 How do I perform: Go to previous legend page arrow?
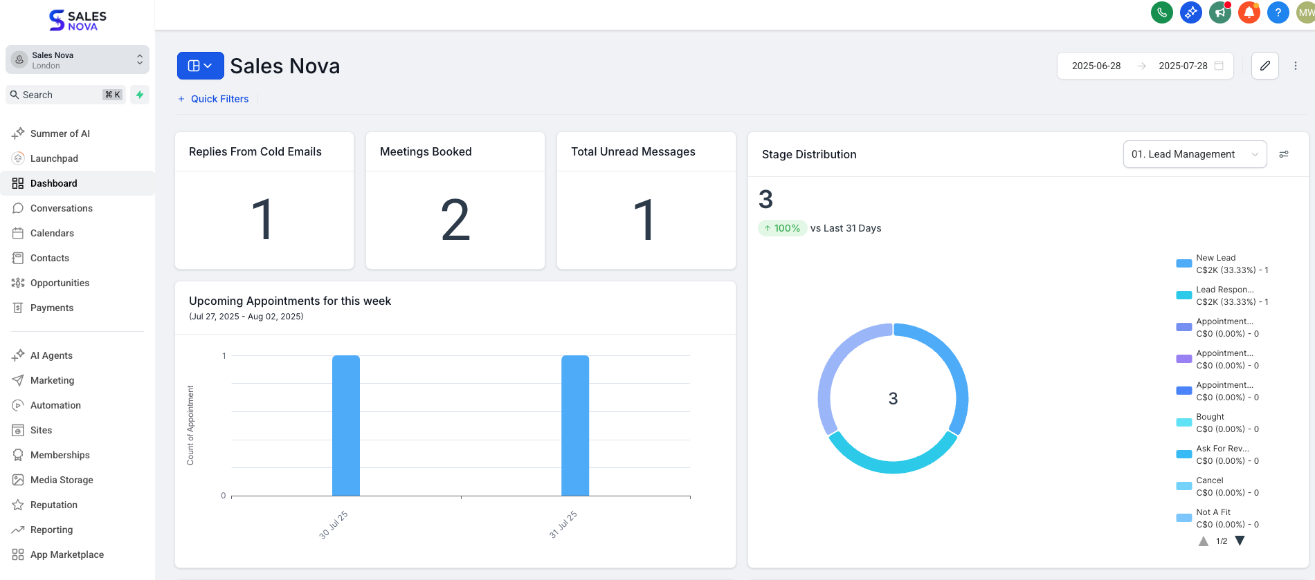[1203, 541]
